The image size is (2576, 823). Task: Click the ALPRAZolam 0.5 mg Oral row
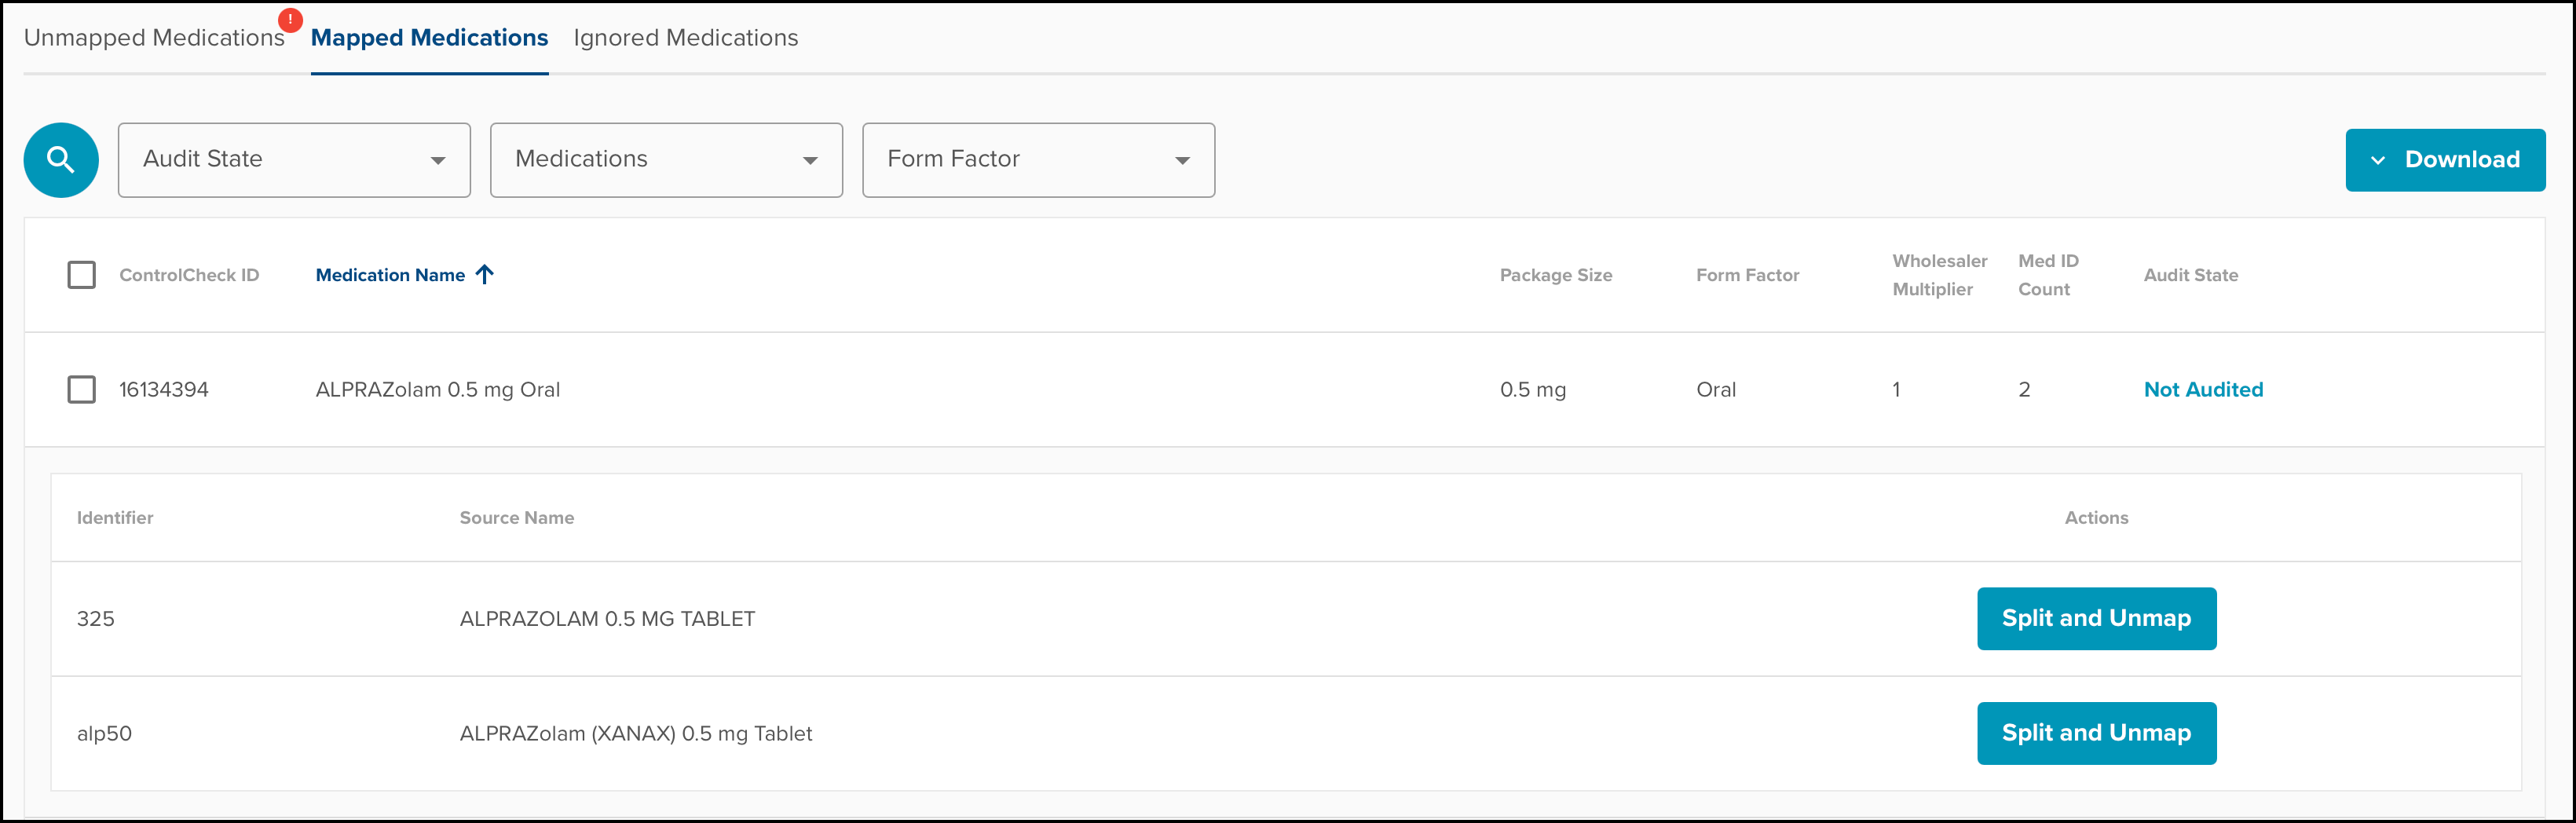pyautogui.click(x=438, y=389)
